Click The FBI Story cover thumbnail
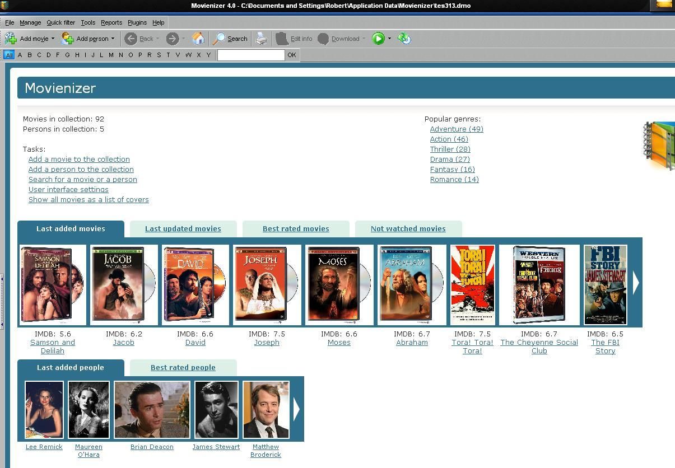The height and width of the screenshot is (468, 675). [x=606, y=284]
